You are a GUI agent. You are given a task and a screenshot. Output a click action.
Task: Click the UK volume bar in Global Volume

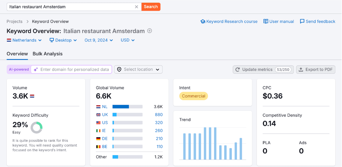127,115
